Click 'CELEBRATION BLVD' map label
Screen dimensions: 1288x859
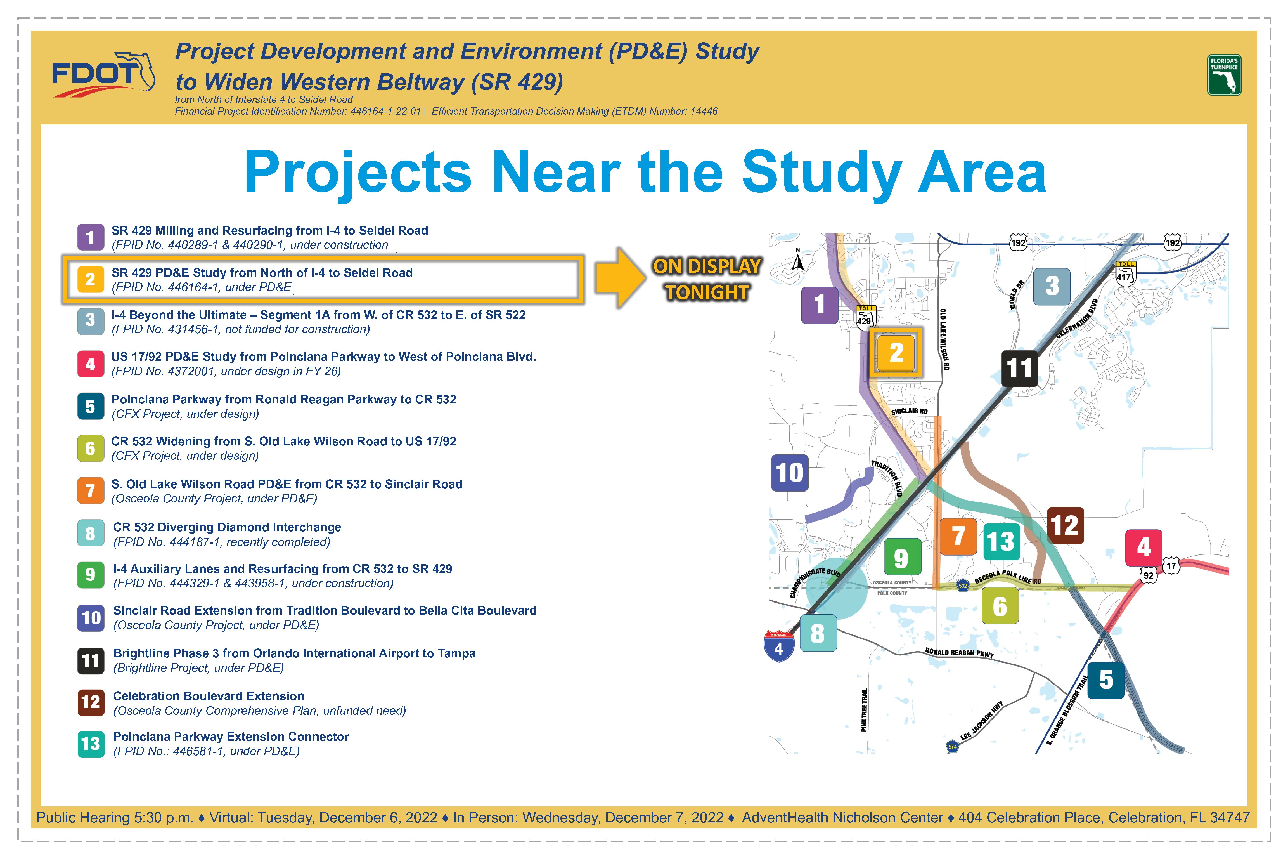pos(1077,319)
